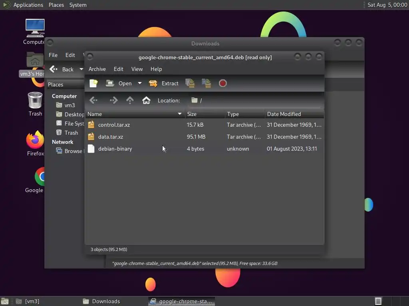Click the New Archive icon in toolbar
The height and width of the screenshot is (306, 409).
pos(93,83)
